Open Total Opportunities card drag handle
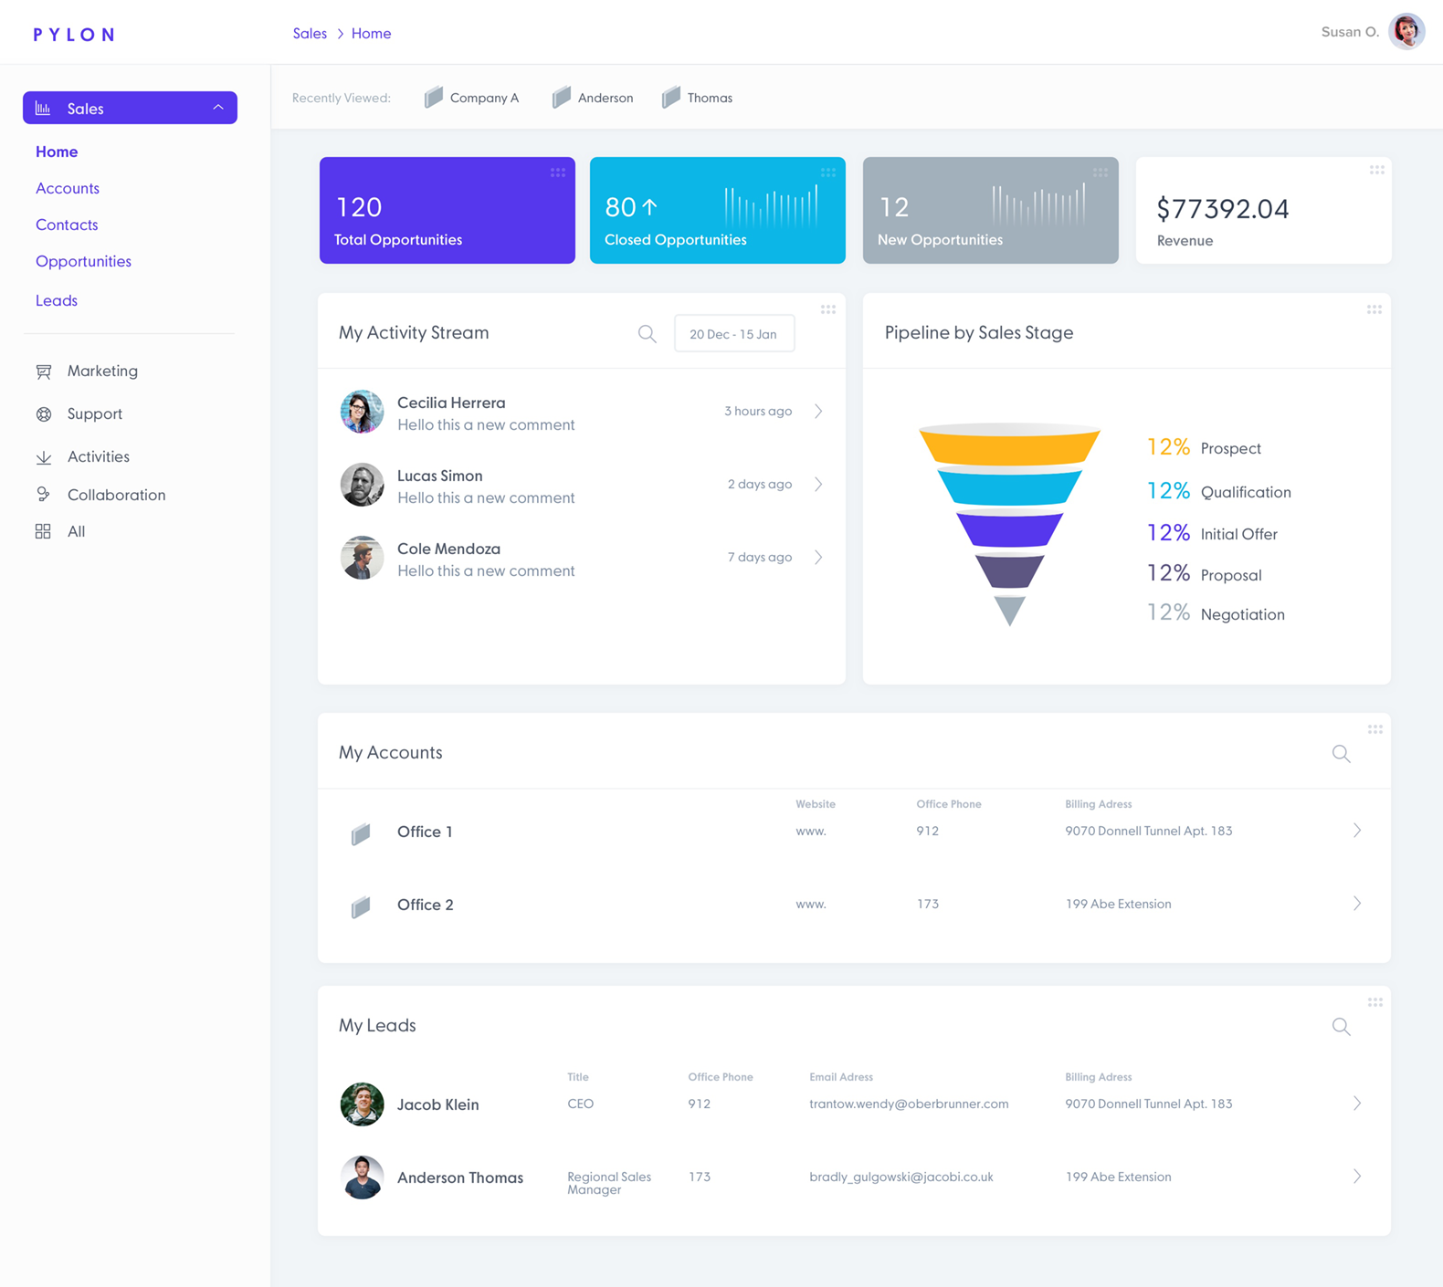This screenshot has height=1287, width=1443. click(x=558, y=173)
